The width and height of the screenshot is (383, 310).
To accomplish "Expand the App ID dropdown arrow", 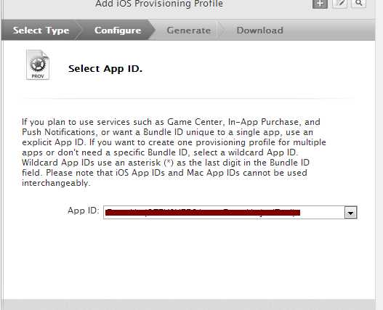I will click(351, 213).
